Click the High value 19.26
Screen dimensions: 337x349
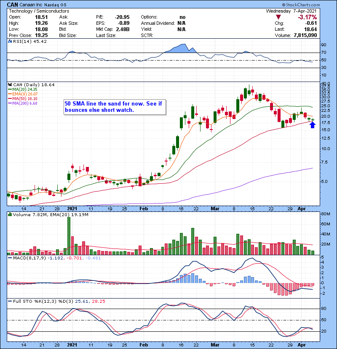click(x=41, y=23)
